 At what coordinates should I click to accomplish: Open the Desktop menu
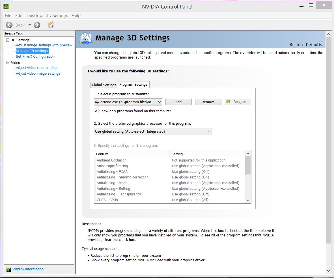click(34, 15)
